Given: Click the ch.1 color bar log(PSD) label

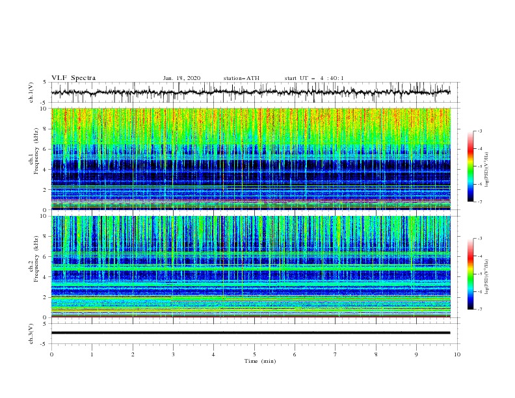Looking at the screenshot, I should [487, 170].
